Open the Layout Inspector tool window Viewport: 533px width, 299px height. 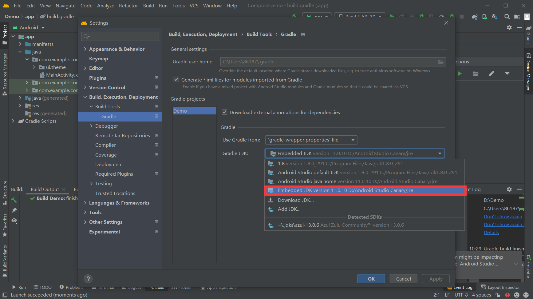[x=500, y=287]
